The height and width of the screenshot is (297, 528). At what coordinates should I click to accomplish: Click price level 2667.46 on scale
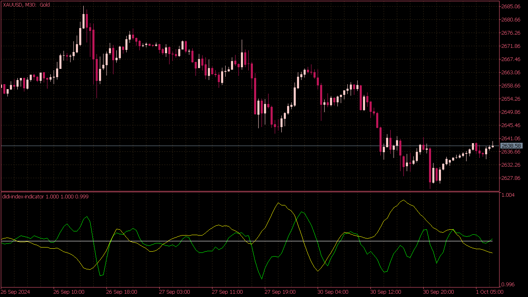[x=511, y=59]
